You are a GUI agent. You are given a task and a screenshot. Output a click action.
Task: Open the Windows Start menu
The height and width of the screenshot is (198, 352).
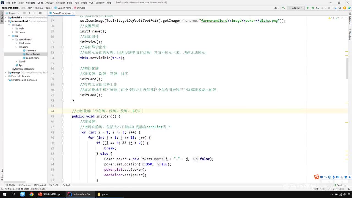(4, 194)
